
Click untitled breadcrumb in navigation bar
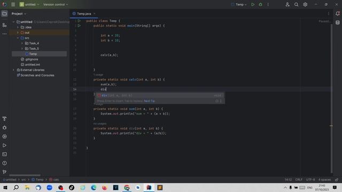point(10,180)
